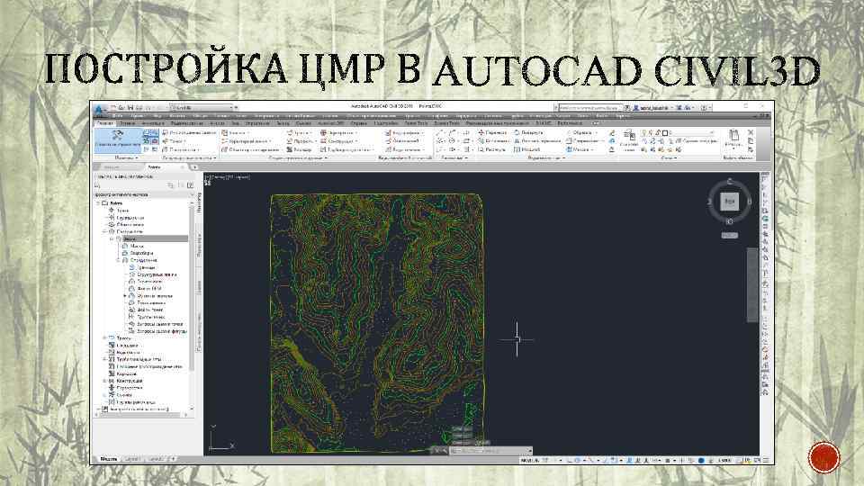Click the Профиль tool in ribbon
The image size is (864, 486).
[x=302, y=141]
